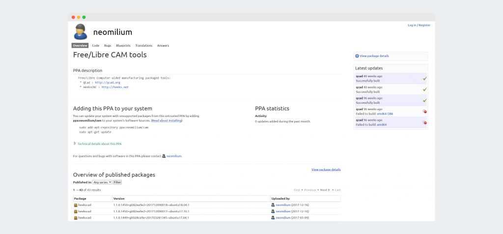The width and height of the screenshot is (503, 234).
Task: Click the heekscad name in ubuntu17.04.1 row
Action: [x=84, y=218]
